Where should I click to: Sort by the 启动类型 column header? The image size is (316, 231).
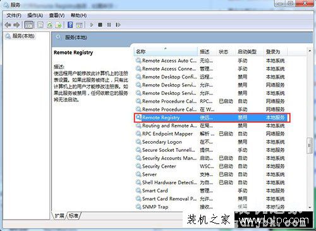tap(249, 51)
